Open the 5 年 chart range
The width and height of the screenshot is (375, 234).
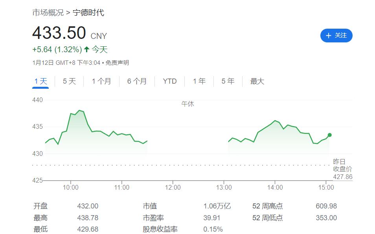[228, 81]
